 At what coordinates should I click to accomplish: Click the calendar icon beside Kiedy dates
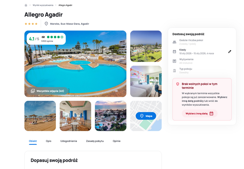[174, 52]
